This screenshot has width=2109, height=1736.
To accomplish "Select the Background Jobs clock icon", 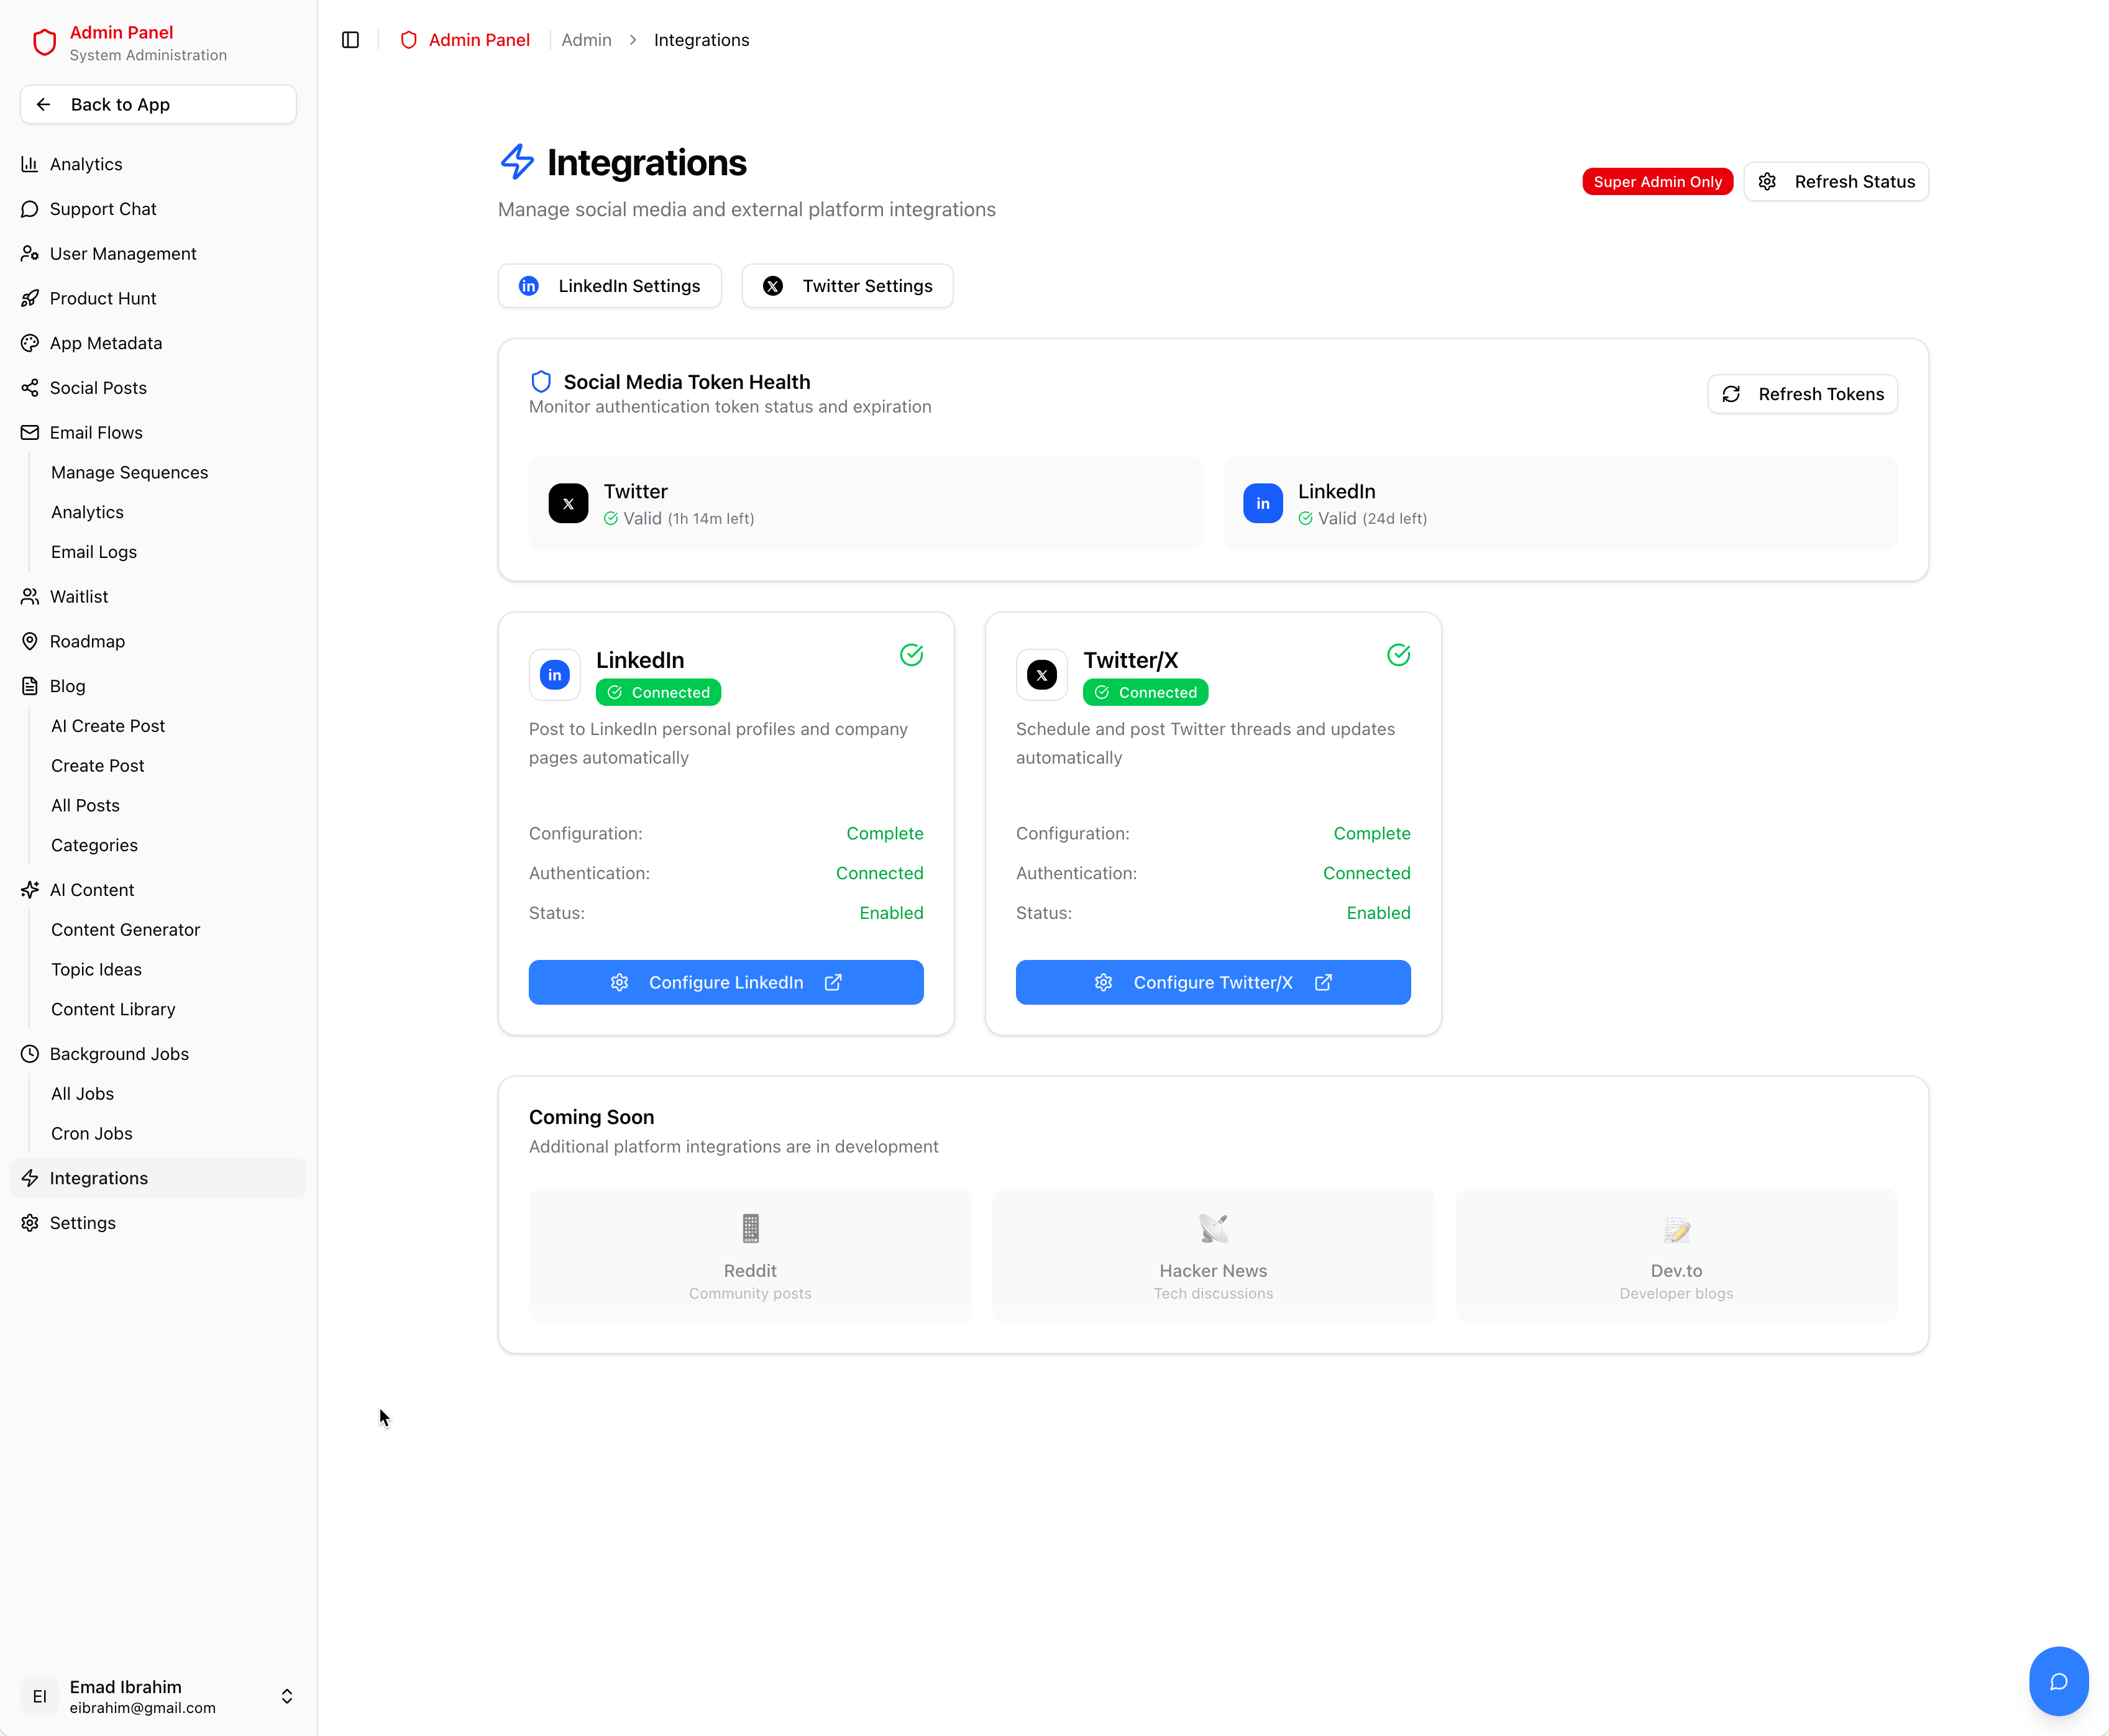I will coord(29,1053).
